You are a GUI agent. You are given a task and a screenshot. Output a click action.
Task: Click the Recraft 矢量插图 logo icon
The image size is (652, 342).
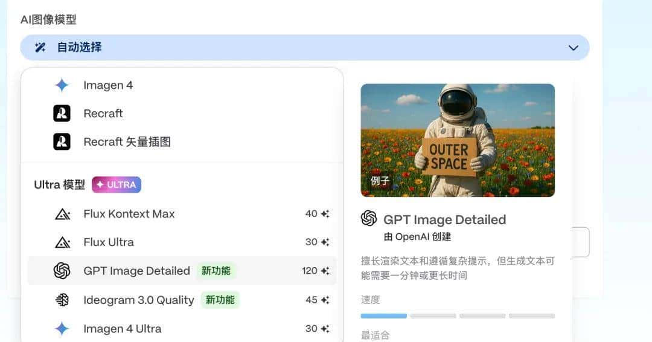62,142
